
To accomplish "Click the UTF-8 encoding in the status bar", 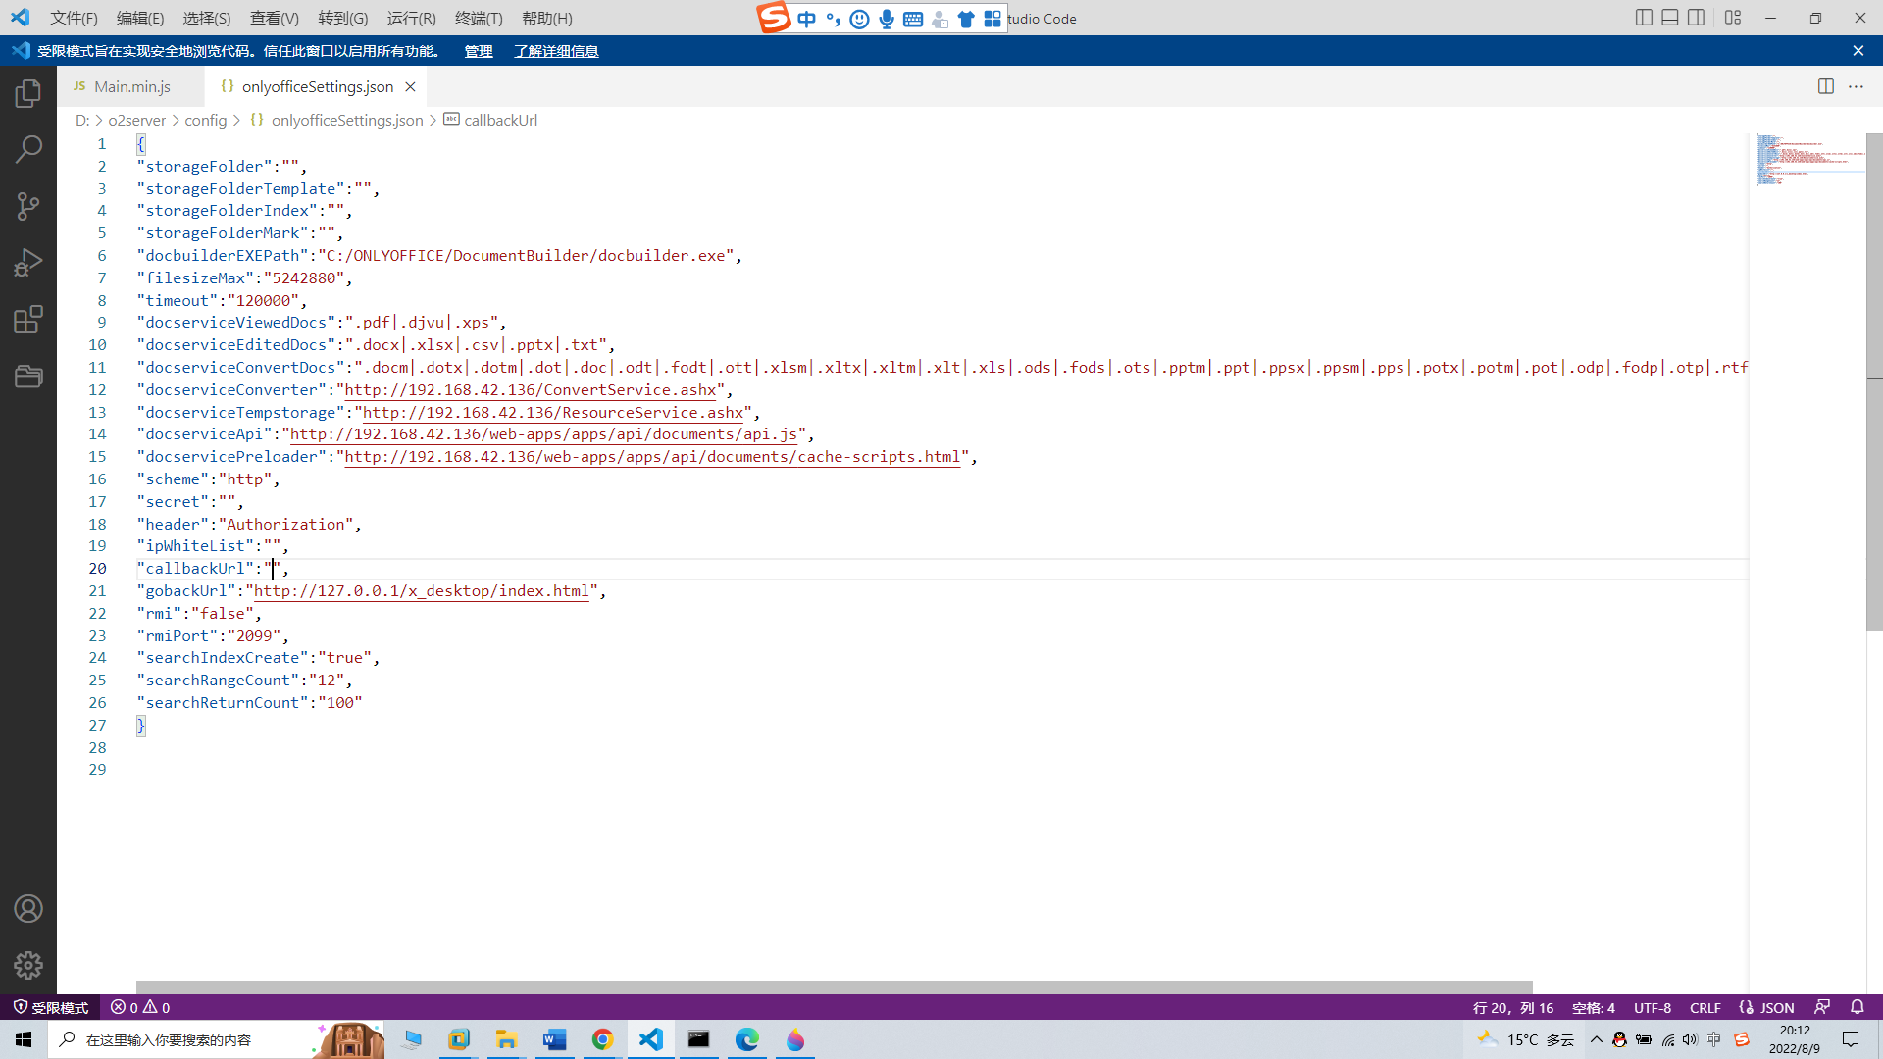I will pos(1652,1007).
